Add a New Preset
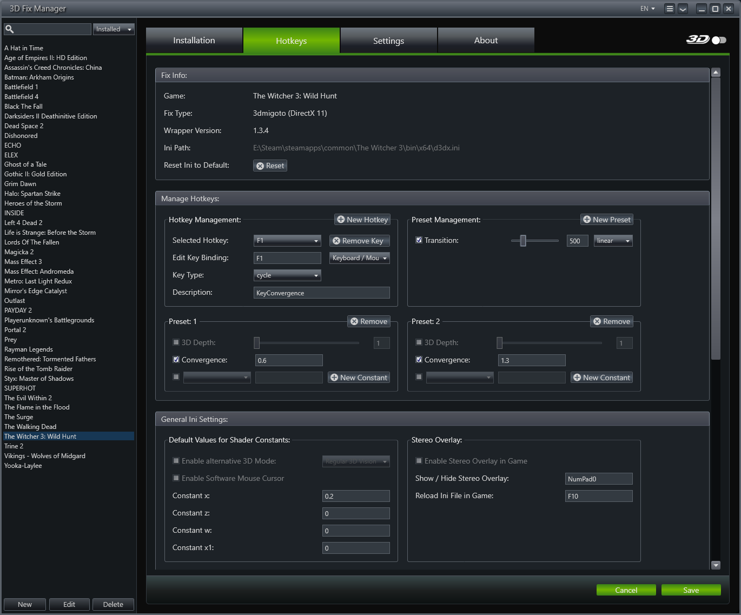The width and height of the screenshot is (741, 615). (607, 220)
